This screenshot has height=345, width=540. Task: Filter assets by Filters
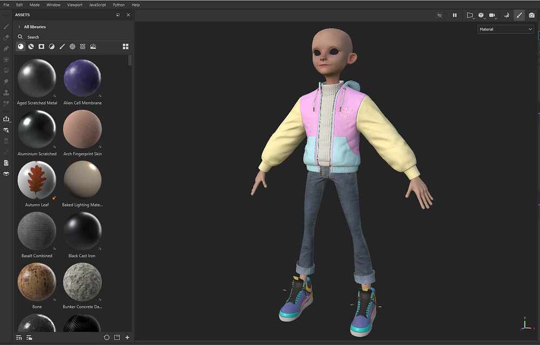(52, 46)
